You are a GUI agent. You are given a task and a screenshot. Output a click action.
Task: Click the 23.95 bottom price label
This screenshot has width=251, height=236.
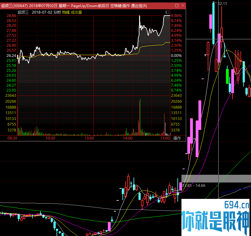11,90
